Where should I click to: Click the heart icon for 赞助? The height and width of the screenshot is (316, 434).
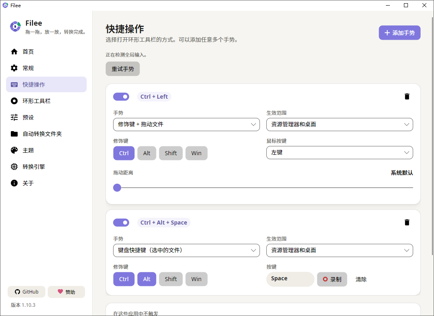(x=60, y=292)
